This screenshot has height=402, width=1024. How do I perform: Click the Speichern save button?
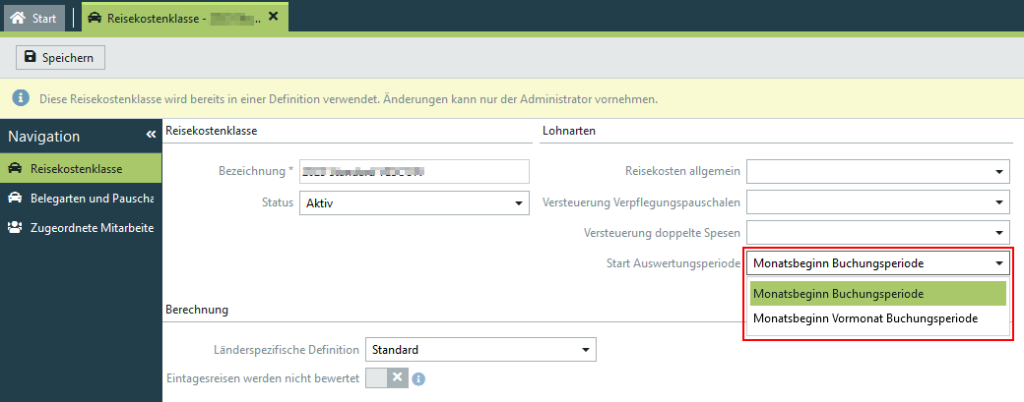pyautogui.click(x=60, y=58)
